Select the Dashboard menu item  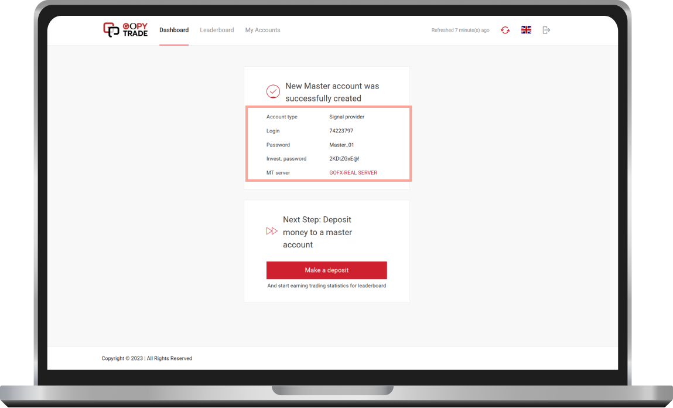[174, 30]
